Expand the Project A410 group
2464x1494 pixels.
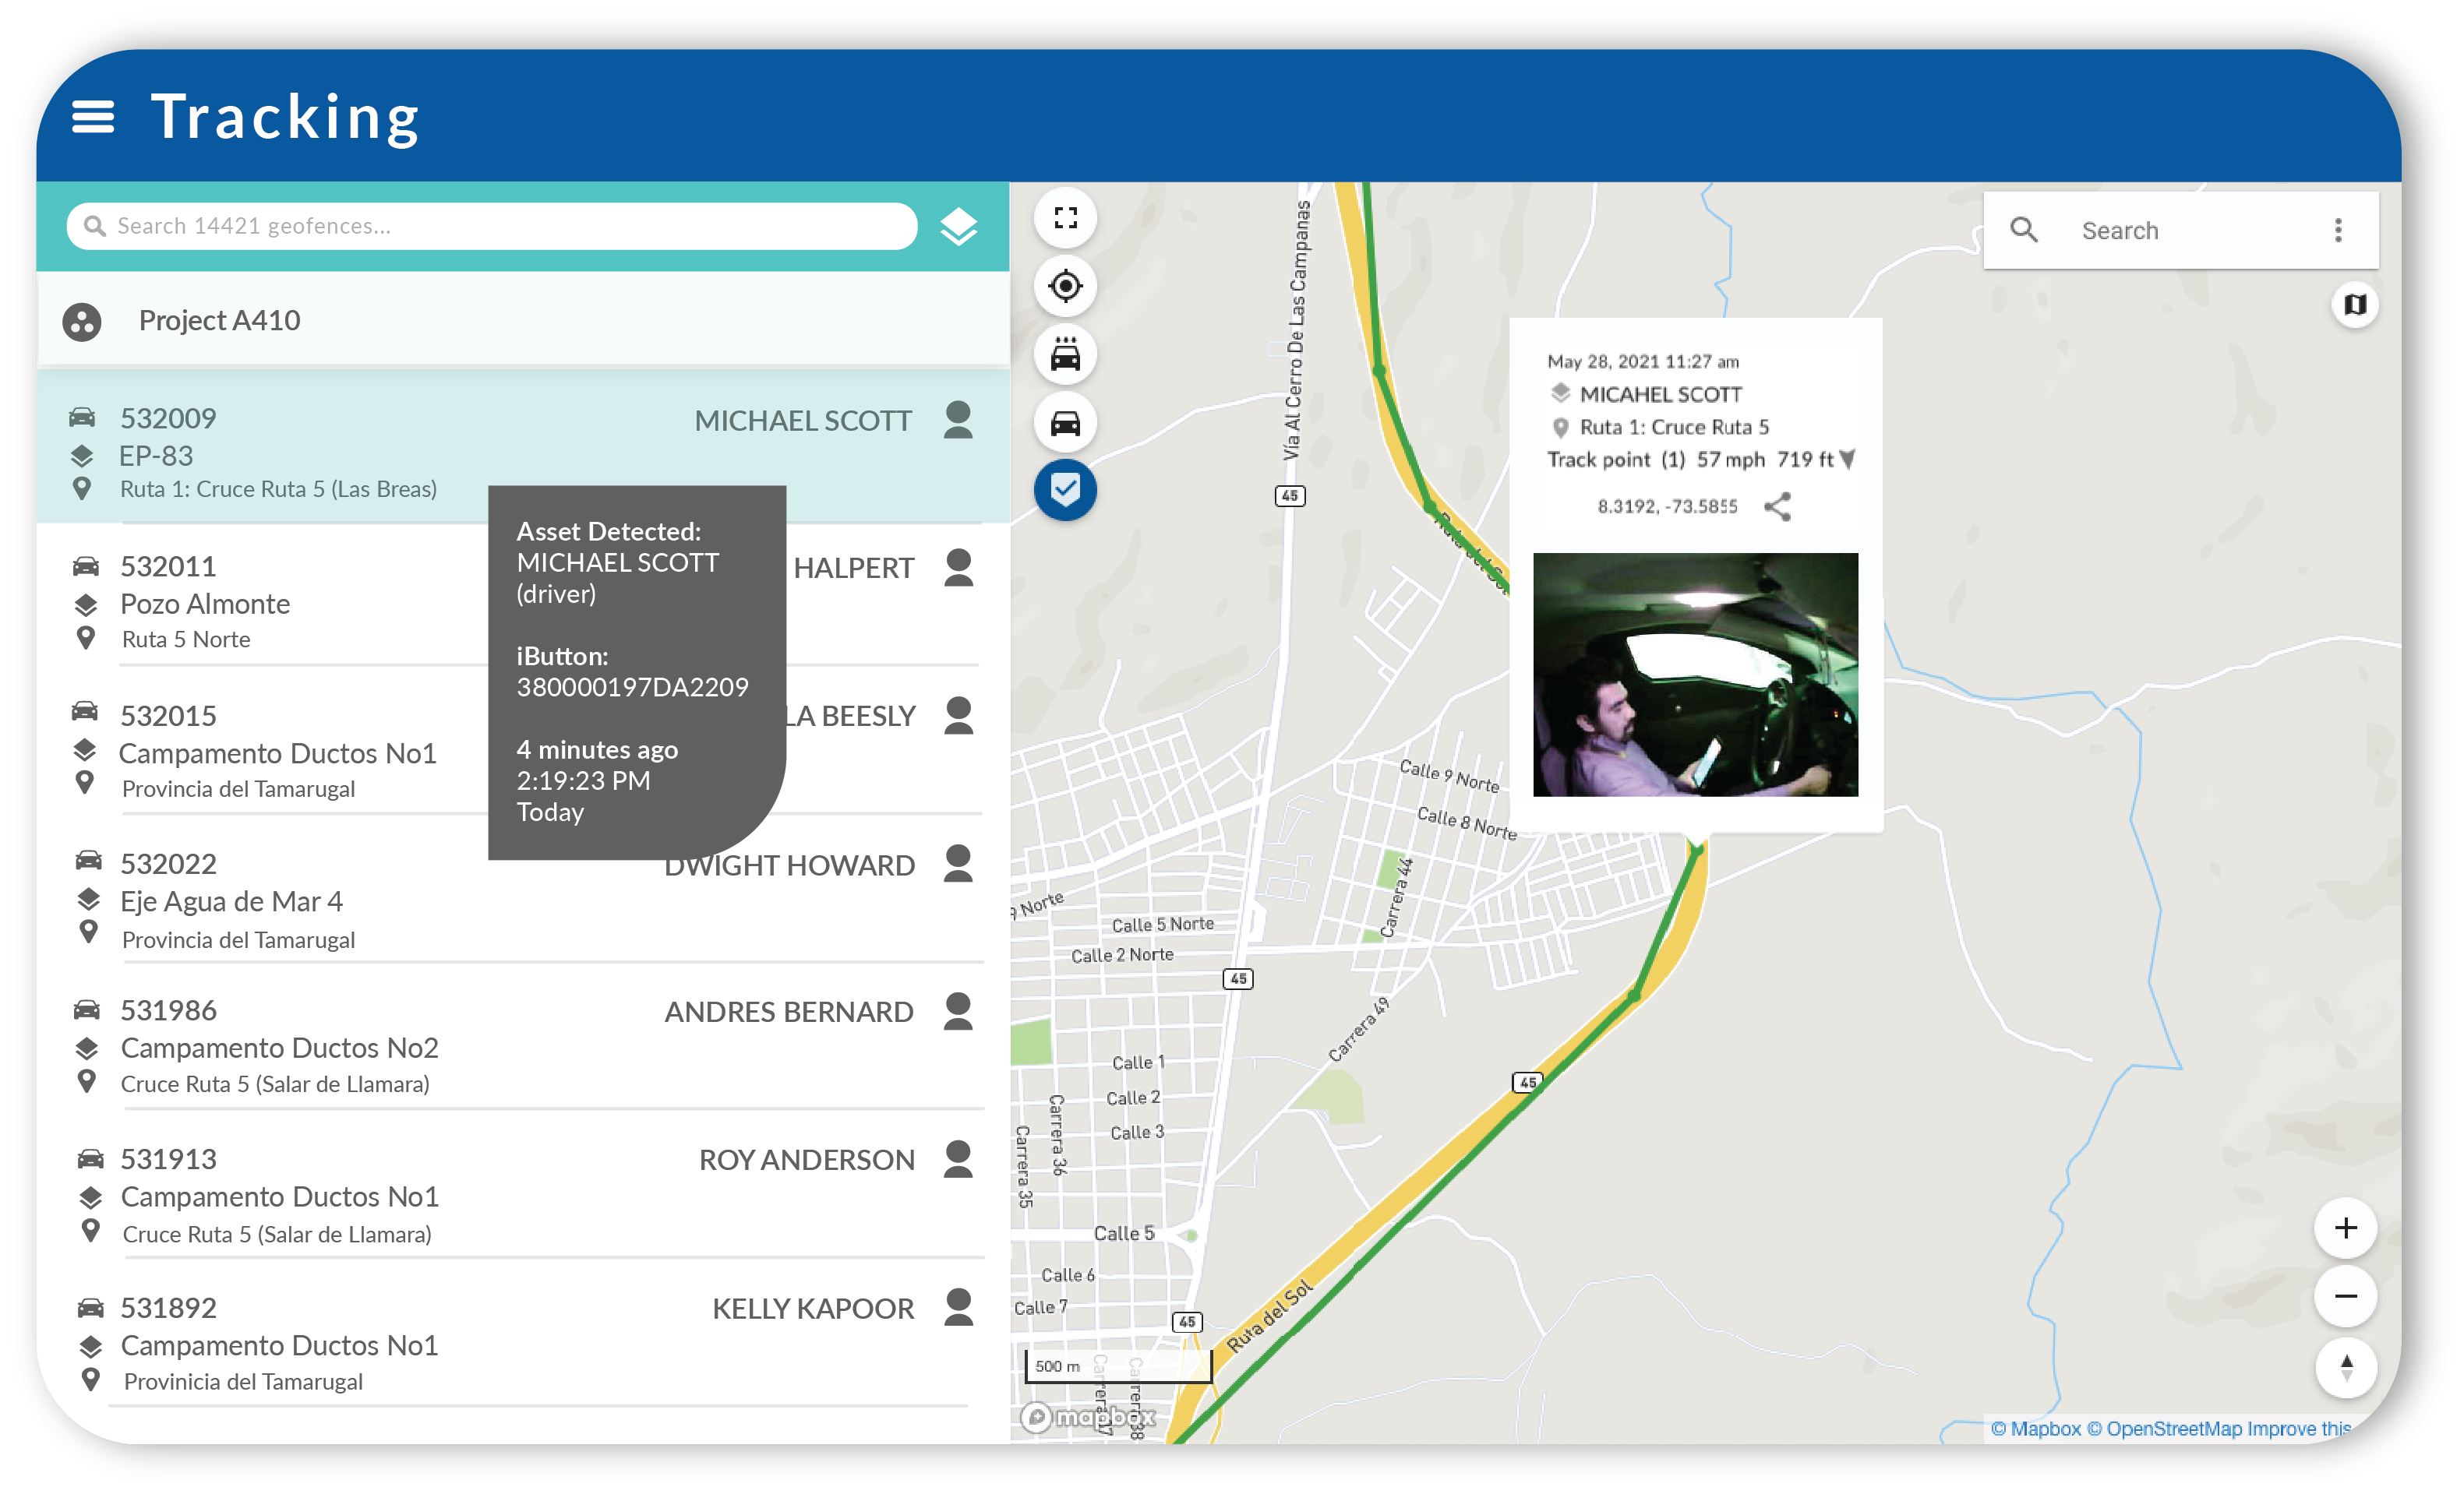[x=220, y=321]
